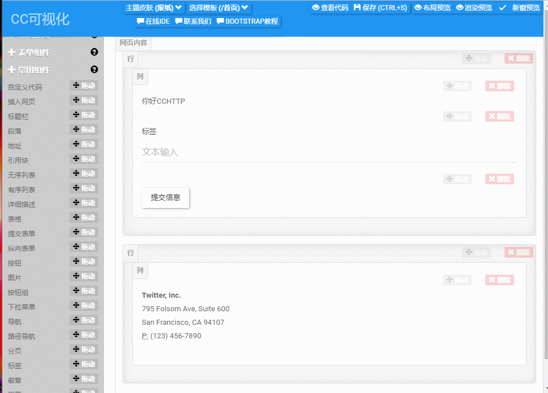Click the 拖动 handle for 表格 component

click(x=84, y=218)
